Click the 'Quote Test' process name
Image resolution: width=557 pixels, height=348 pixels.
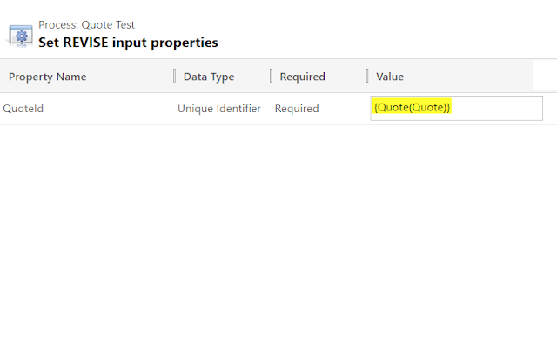click(x=108, y=25)
